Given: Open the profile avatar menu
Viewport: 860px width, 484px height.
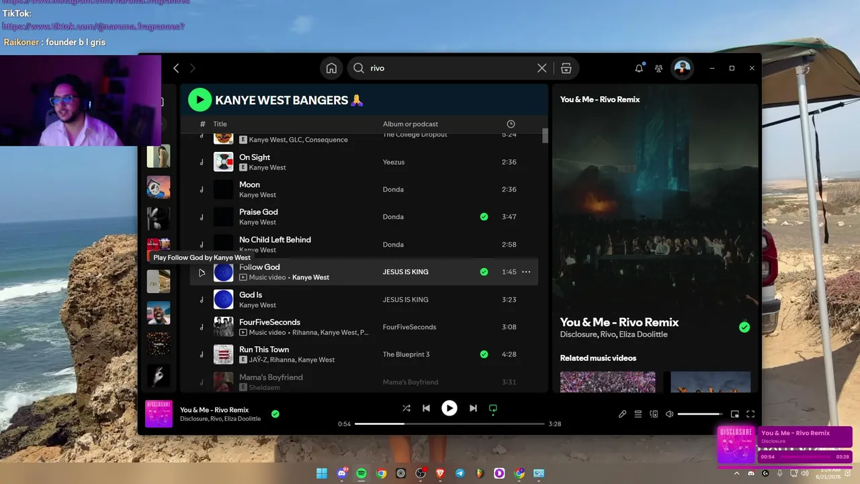Looking at the screenshot, I should click(x=682, y=68).
